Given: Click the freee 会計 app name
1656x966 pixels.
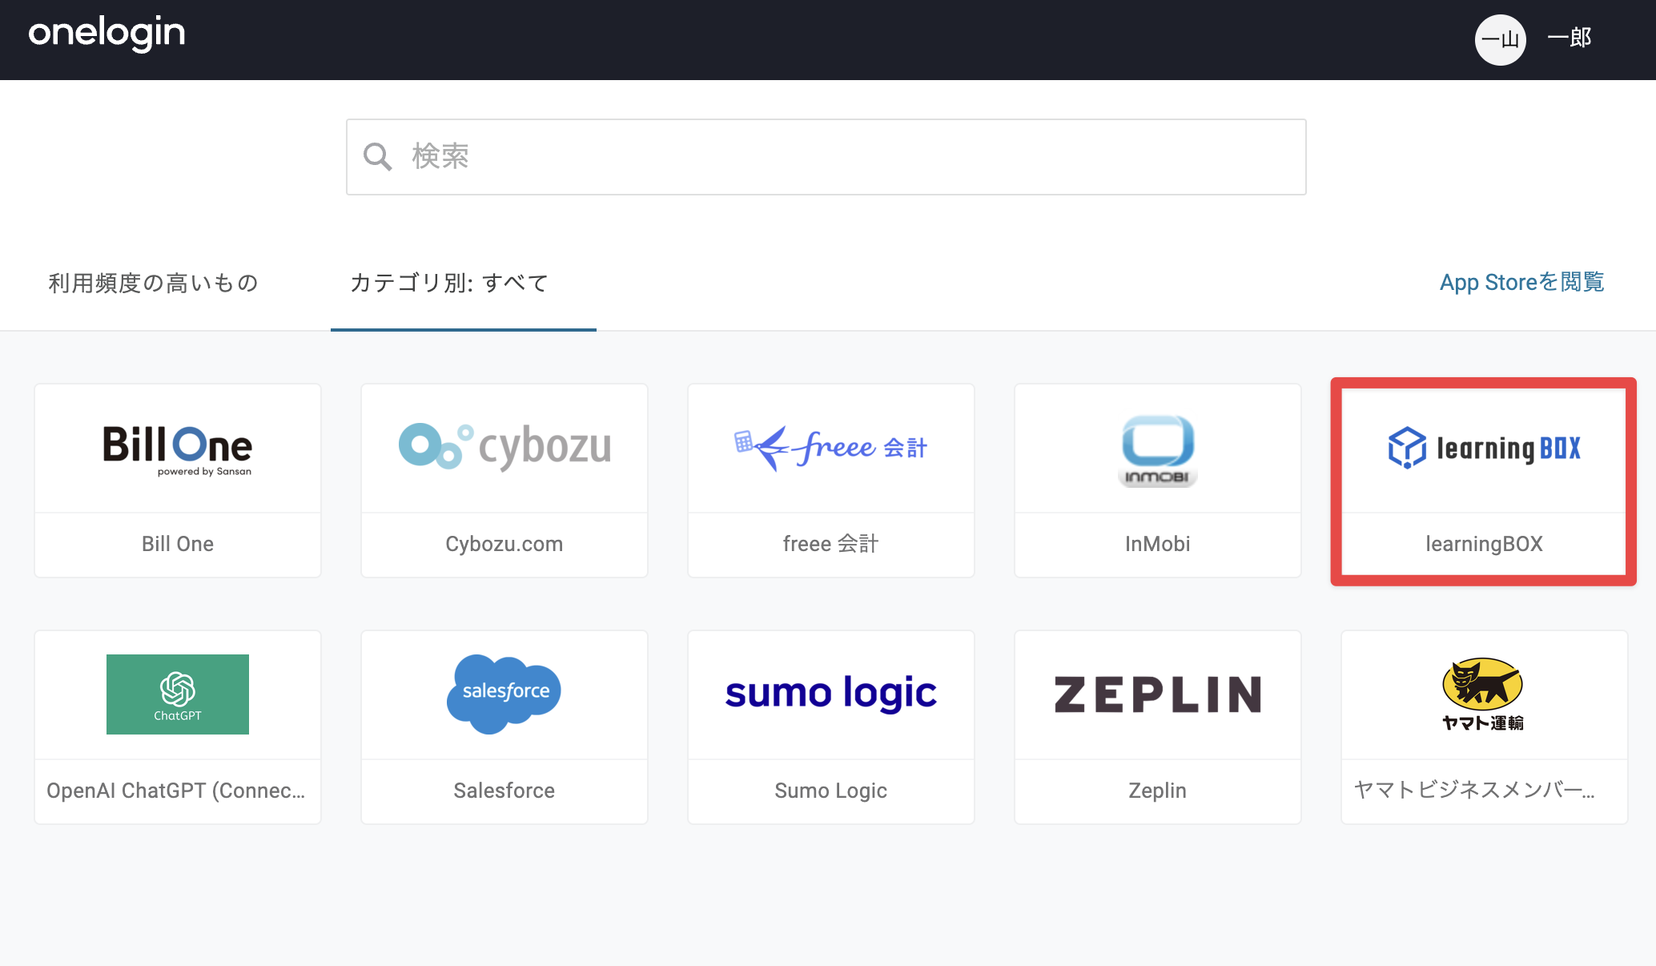Looking at the screenshot, I should (831, 544).
